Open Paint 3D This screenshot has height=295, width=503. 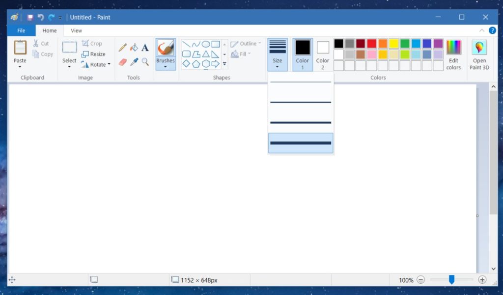click(x=479, y=54)
